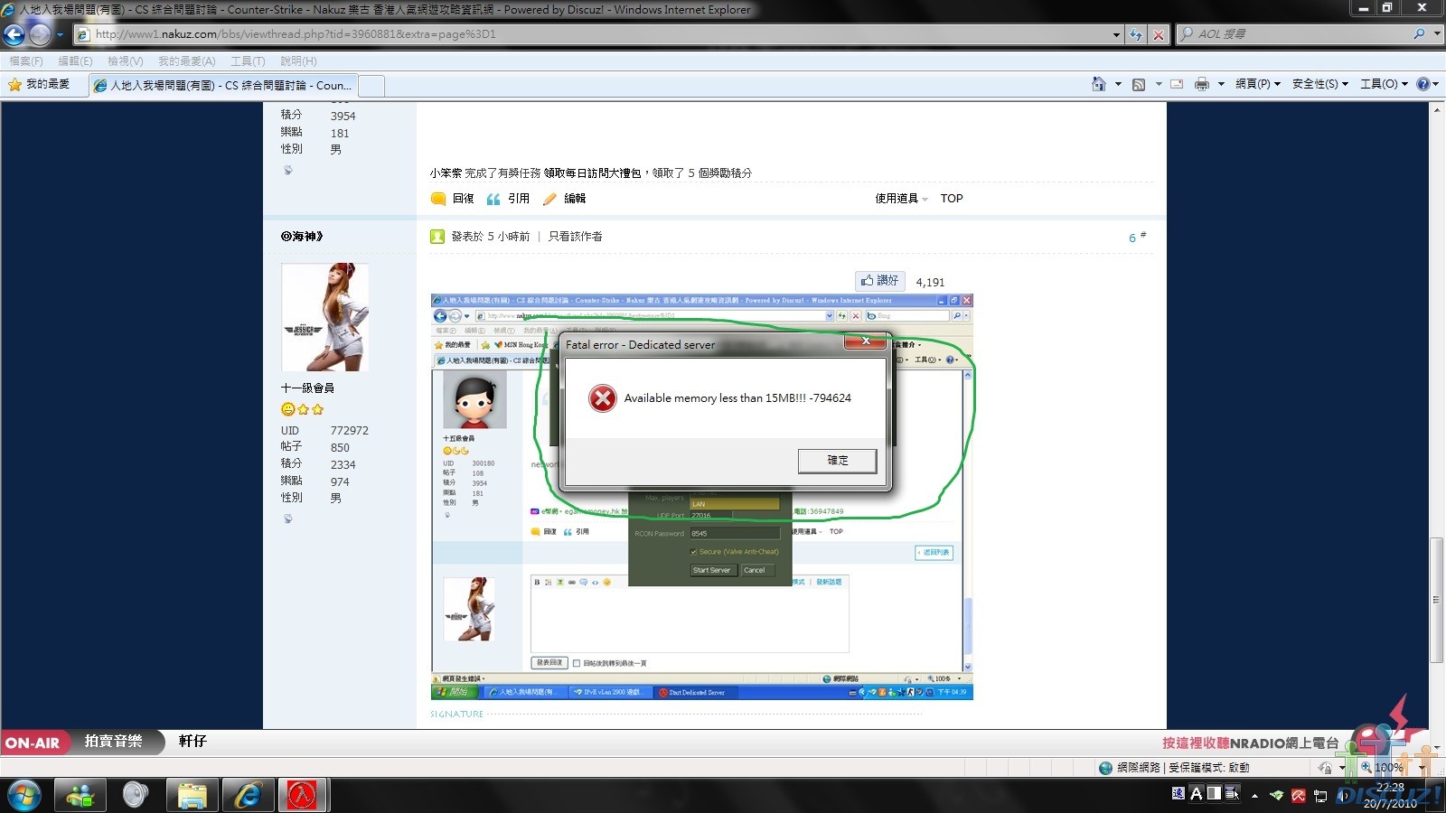Screen dimensions: 1446x813
Task: Open ◎海神》 user profile name
Action: point(302,237)
